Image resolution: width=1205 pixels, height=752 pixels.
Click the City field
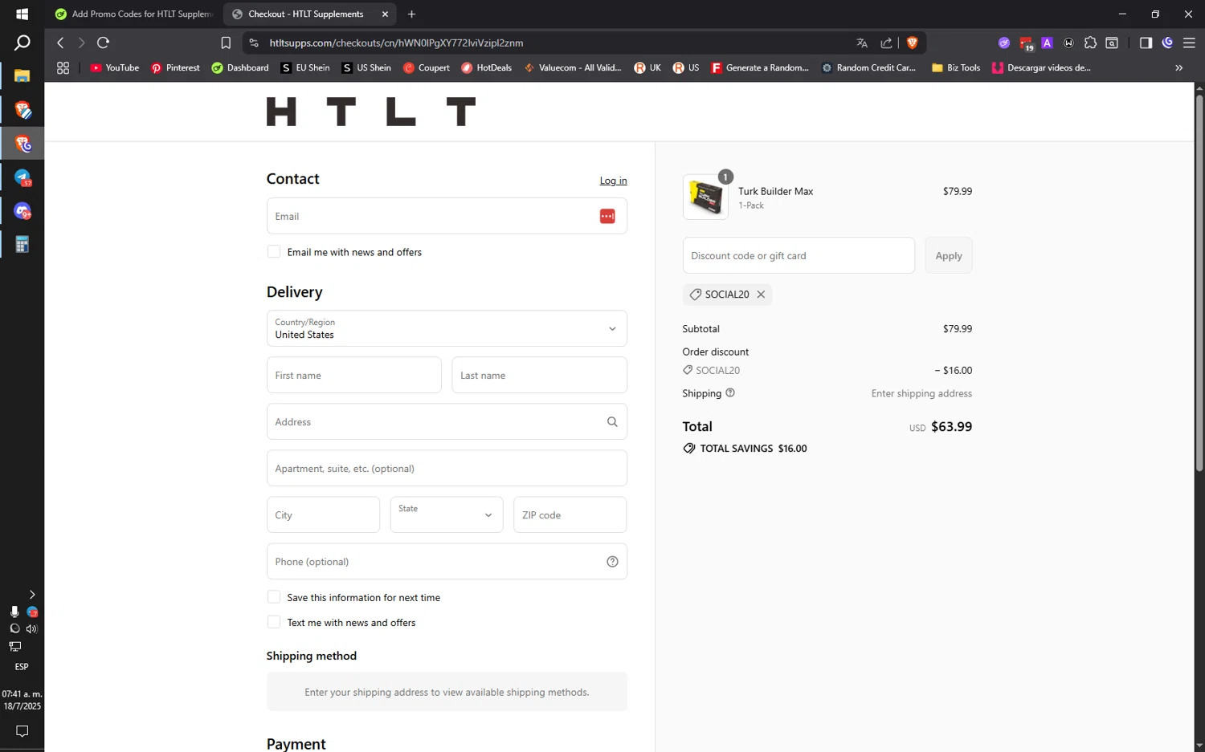[323, 514]
